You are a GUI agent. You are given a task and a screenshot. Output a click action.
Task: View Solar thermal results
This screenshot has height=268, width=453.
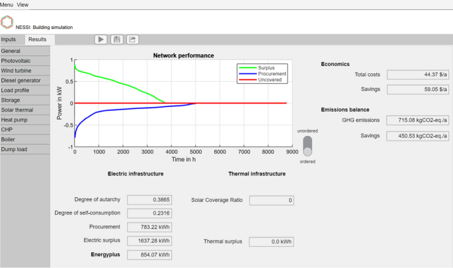25,110
